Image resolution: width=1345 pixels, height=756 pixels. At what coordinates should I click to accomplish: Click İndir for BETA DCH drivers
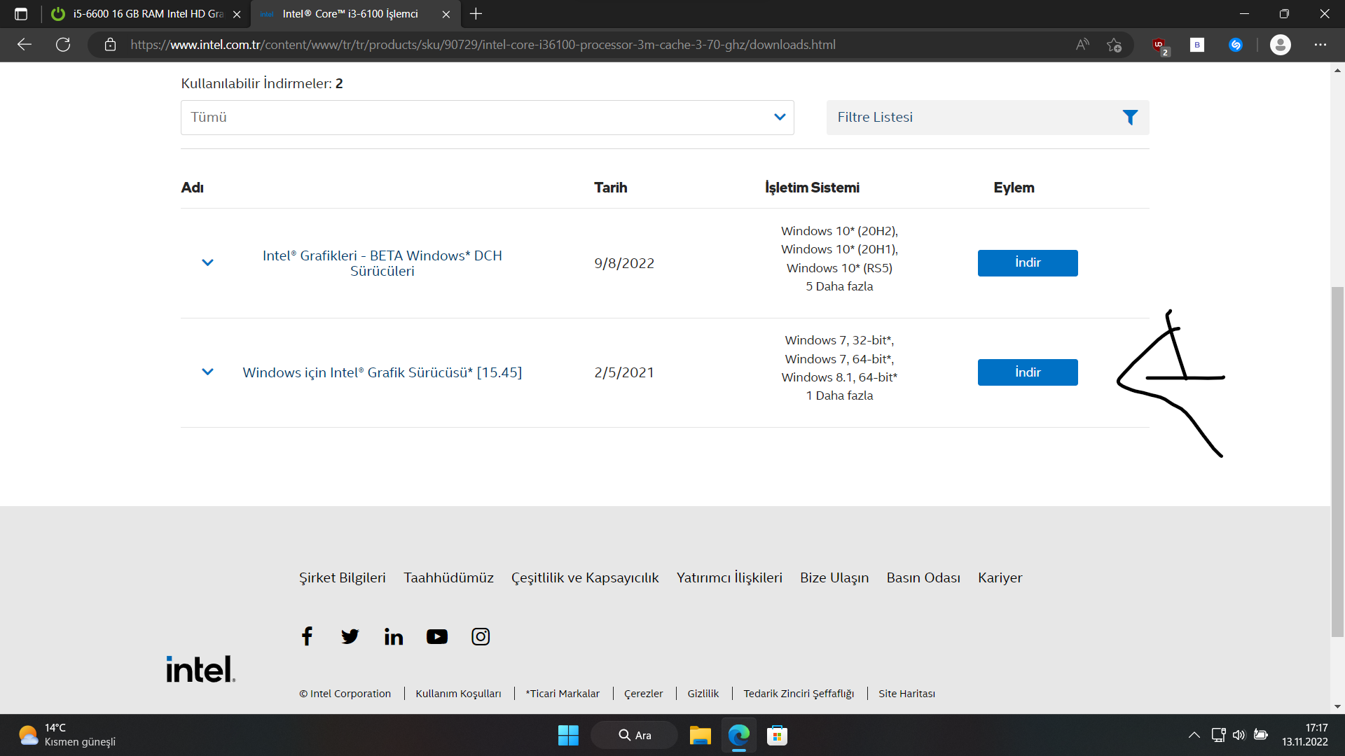[1027, 263]
